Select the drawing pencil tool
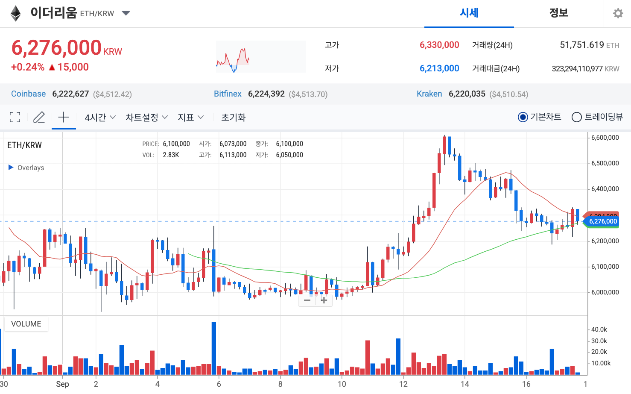Image resolution: width=631 pixels, height=394 pixels. (x=39, y=117)
